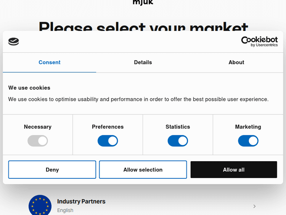Click the Allow selection button

(x=143, y=170)
